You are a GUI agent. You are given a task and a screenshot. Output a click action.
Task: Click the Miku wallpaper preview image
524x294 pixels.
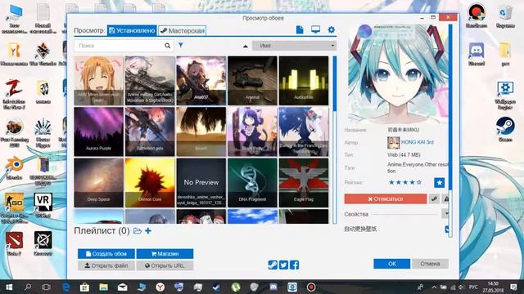pos(398,73)
